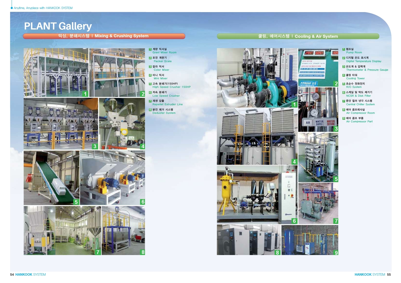Select the 'NCSR & Disk Filter' legend text

tap(359, 96)
